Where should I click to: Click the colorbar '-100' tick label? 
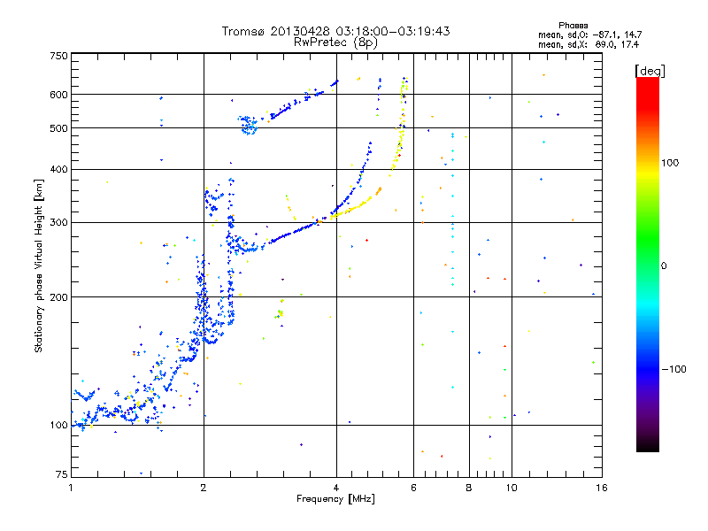point(673,369)
